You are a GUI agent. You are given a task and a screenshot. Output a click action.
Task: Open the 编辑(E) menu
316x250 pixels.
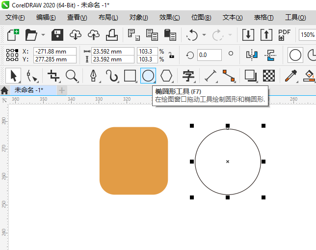[x=46, y=18]
